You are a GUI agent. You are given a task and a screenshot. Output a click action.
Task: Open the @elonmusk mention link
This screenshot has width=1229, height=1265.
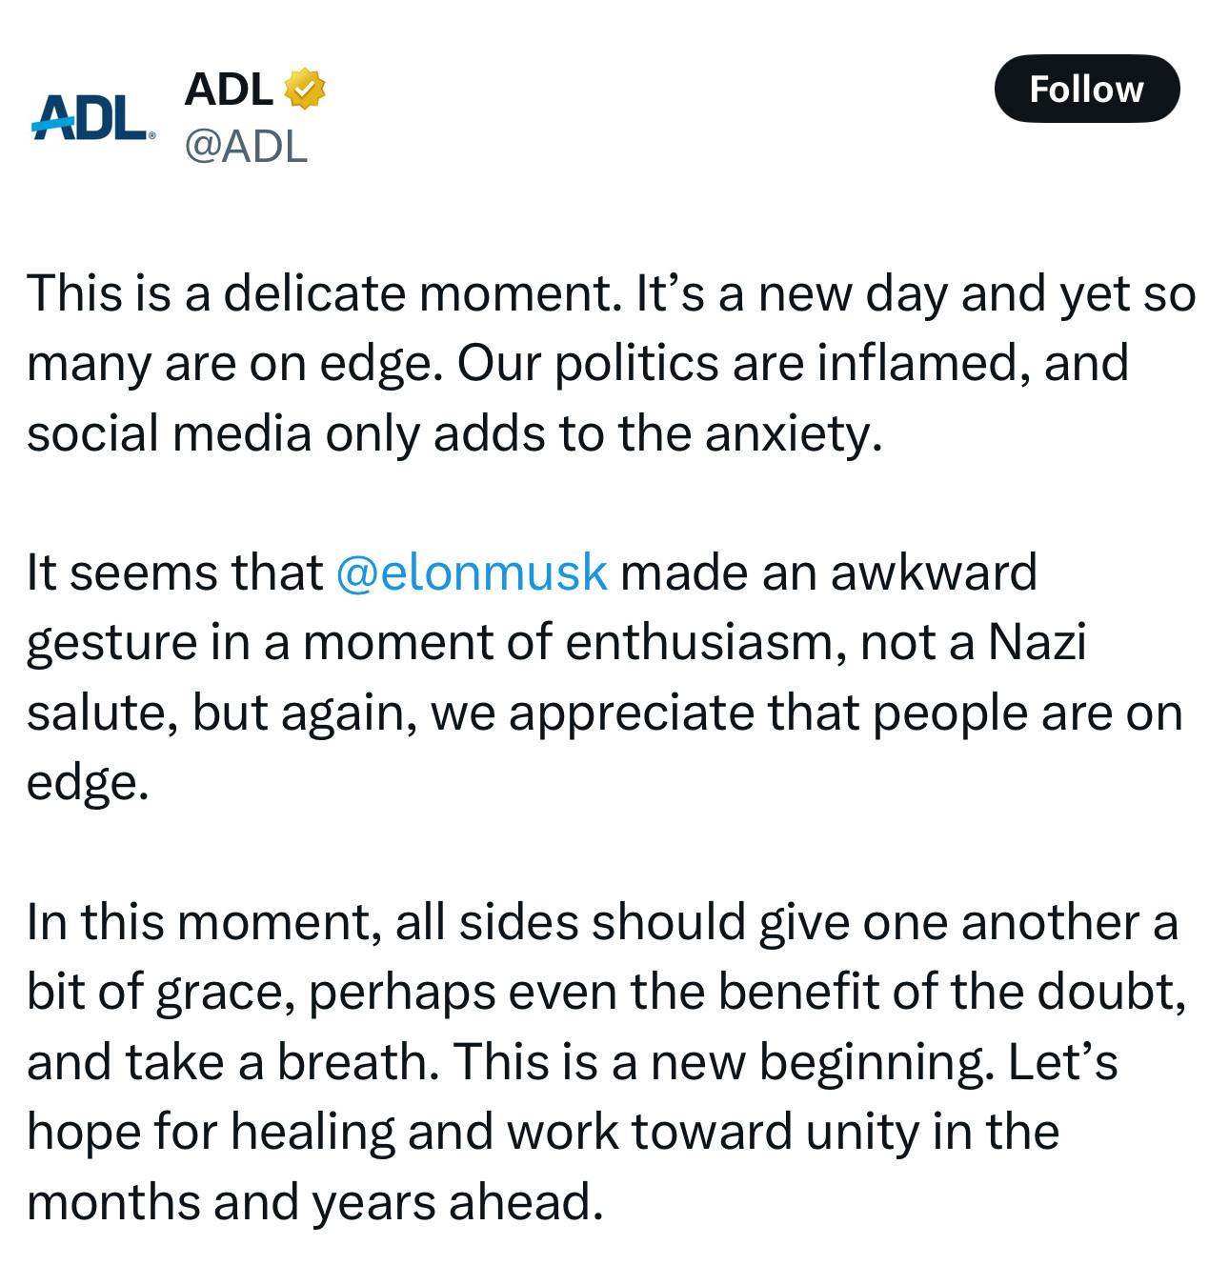click(471, 572)
